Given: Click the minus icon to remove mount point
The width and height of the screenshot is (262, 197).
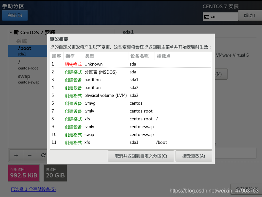Looking at the screenshot, I should [30, 155].
